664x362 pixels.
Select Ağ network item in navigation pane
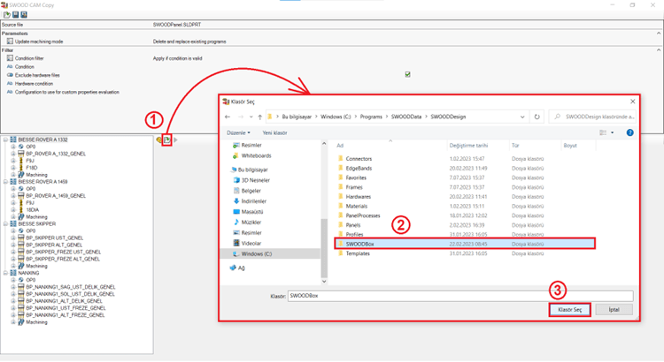[241, 268]
